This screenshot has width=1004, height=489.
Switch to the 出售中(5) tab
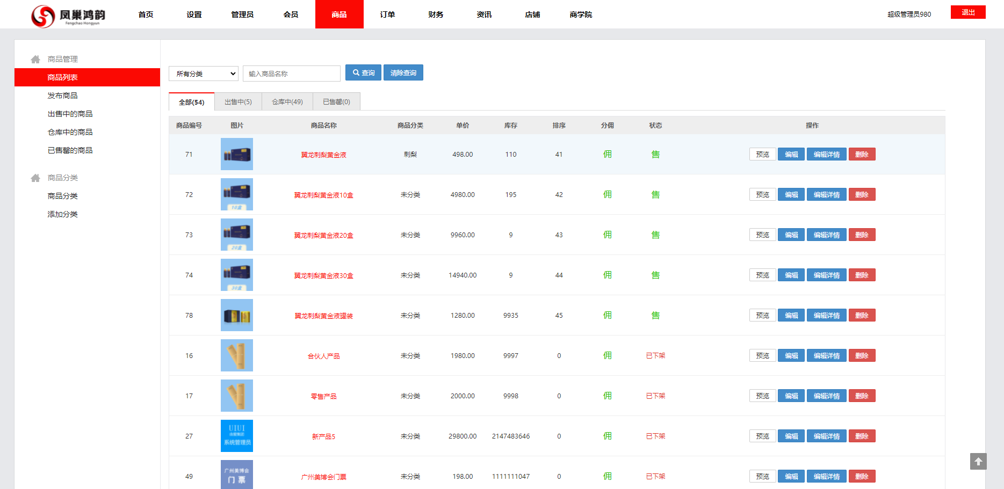pos(238,102)
